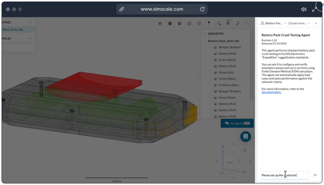324x185 pixels.
Task: Click plus button beside Geometries header
Action: coord(30,22)
